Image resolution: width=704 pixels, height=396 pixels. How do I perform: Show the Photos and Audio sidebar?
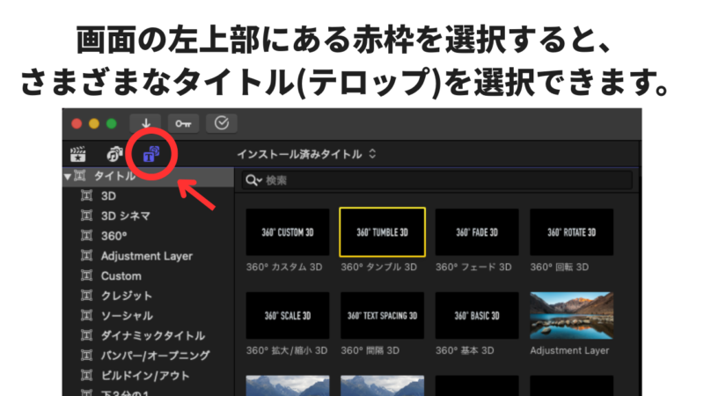114,154
